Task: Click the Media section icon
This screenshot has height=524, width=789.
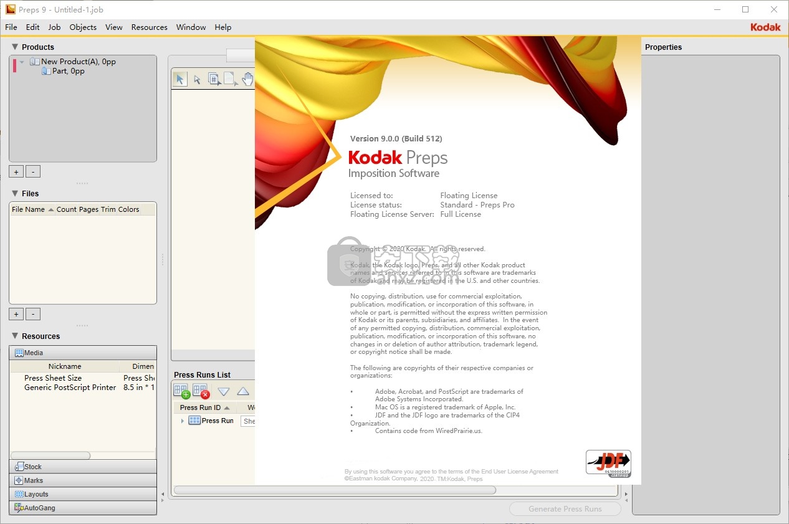Action: [x=19, y=353]
